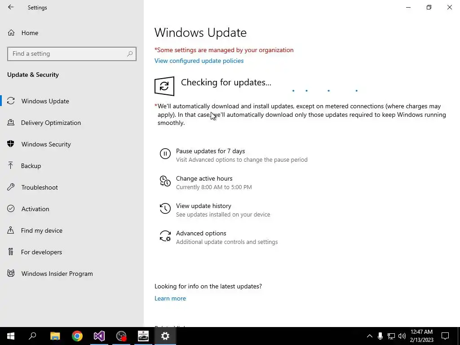The width and height of the screenshot is (460, 345).
Task: Launch Google Chrome from taskbar
Action: tap(77, 336)
